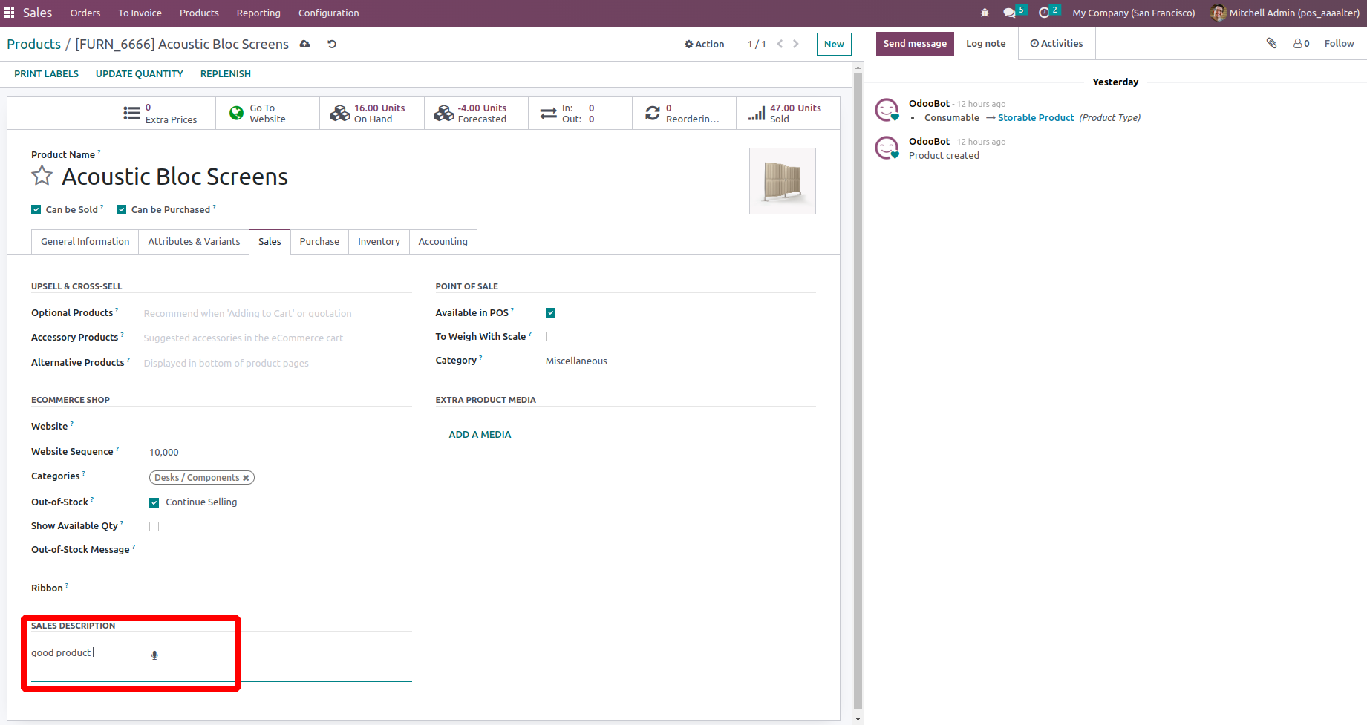The height and width of the screenshot is (725, 1367).
Task: Click the followers count icon
Action: tap(1301, 43)
